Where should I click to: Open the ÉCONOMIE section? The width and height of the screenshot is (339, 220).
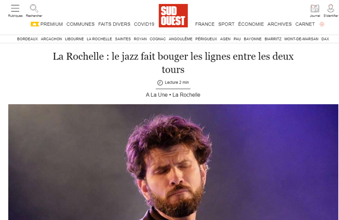(x=251, y=24)
